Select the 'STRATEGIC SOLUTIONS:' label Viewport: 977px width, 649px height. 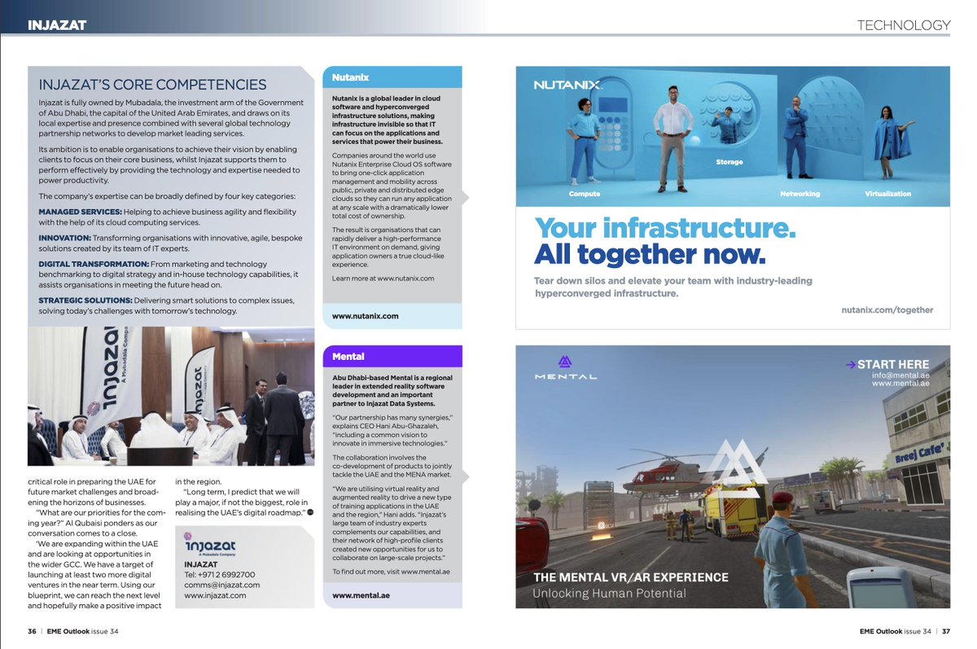tap(85, 300)
